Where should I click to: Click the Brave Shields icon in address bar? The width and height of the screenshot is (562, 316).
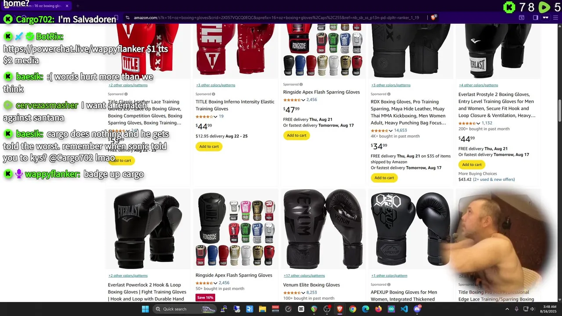coord(433,18)
